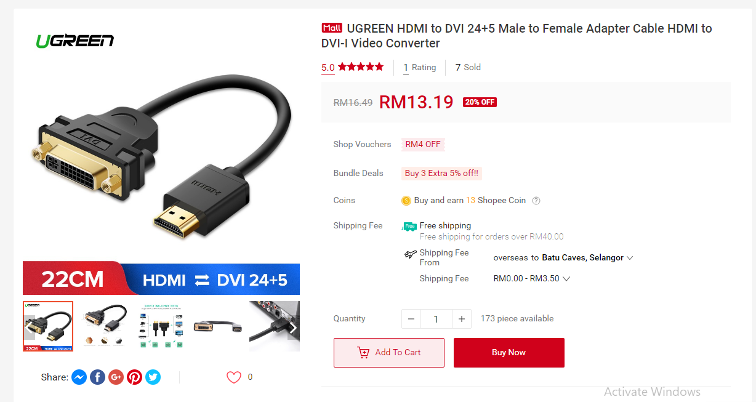Image resolution: width=756 pixels, height=402 pixels.
Task: Open Buy 3 Extra 5% off bundle deal
Action: [441, 173]
